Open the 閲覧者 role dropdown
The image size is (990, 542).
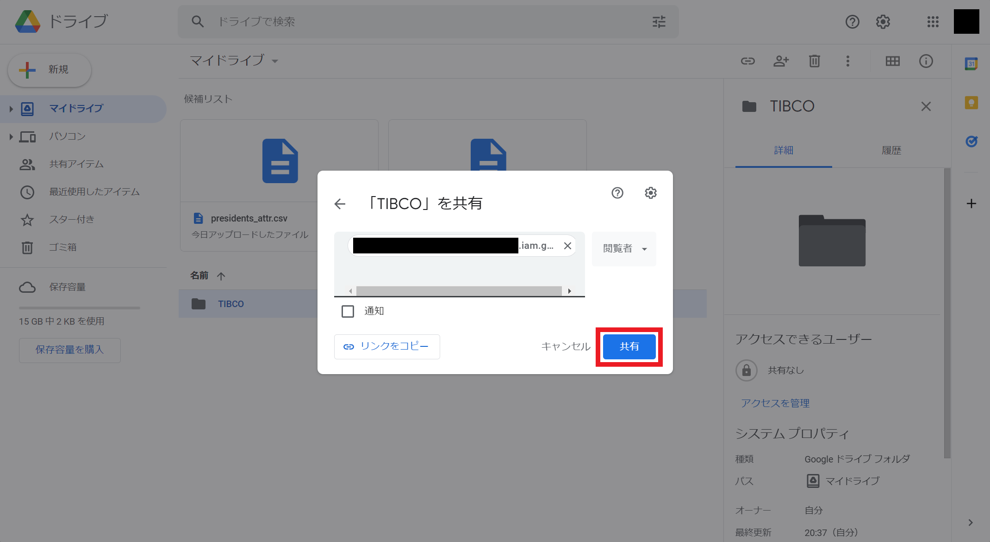click(624, 249)
